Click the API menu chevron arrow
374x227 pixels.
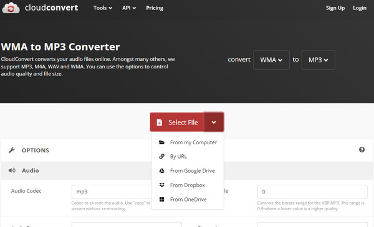[134, 8]
